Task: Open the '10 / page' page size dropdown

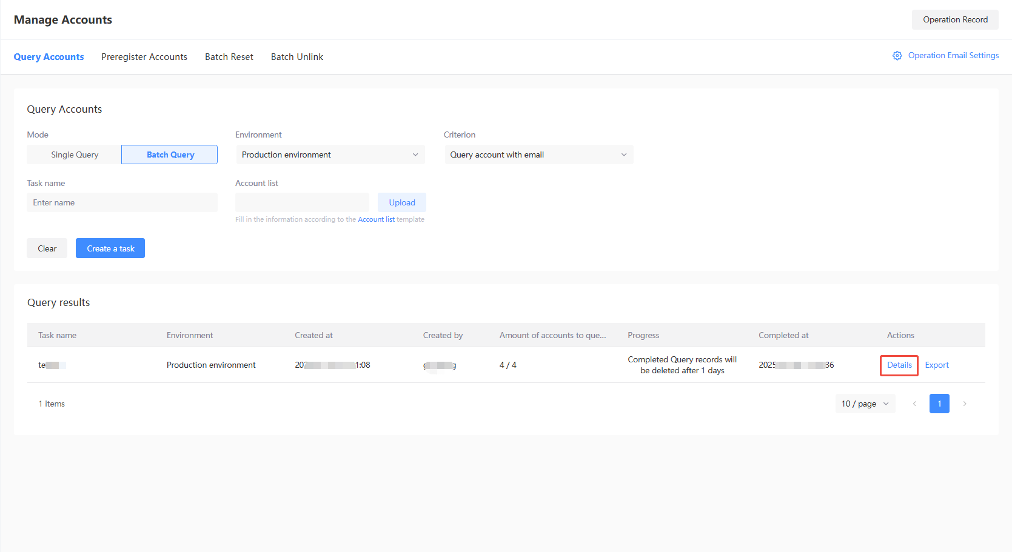Action: [x=865, y=404]
